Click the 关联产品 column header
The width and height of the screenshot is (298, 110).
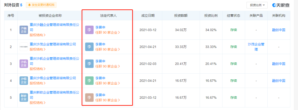click(256, 16)
